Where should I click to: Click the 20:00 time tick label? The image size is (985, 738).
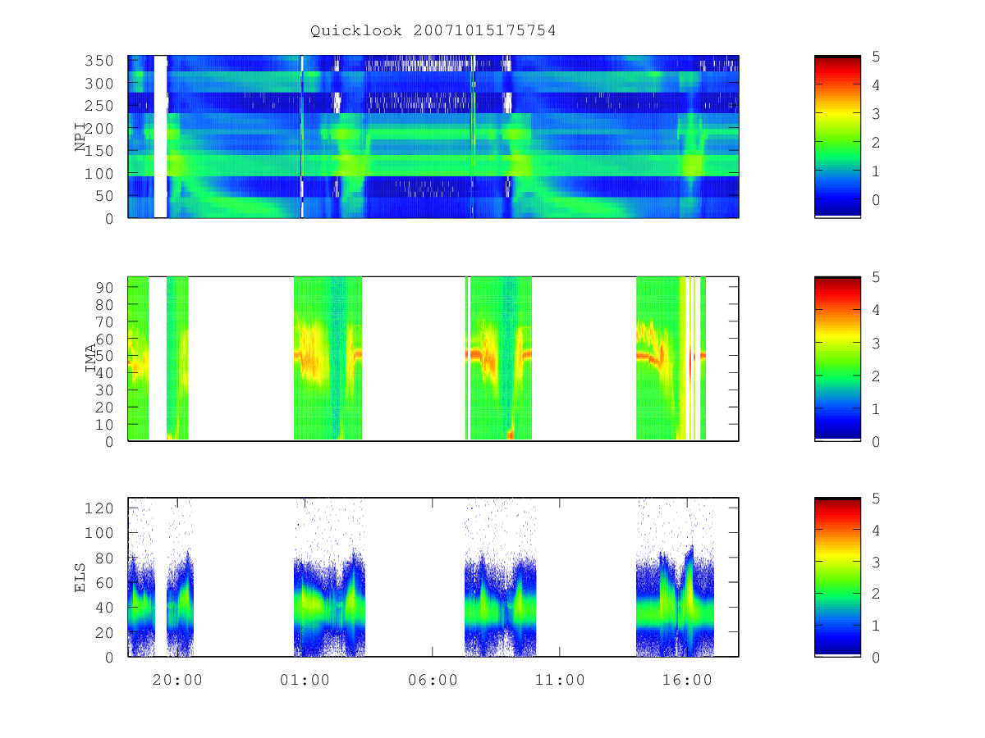[x=178, y=680]
